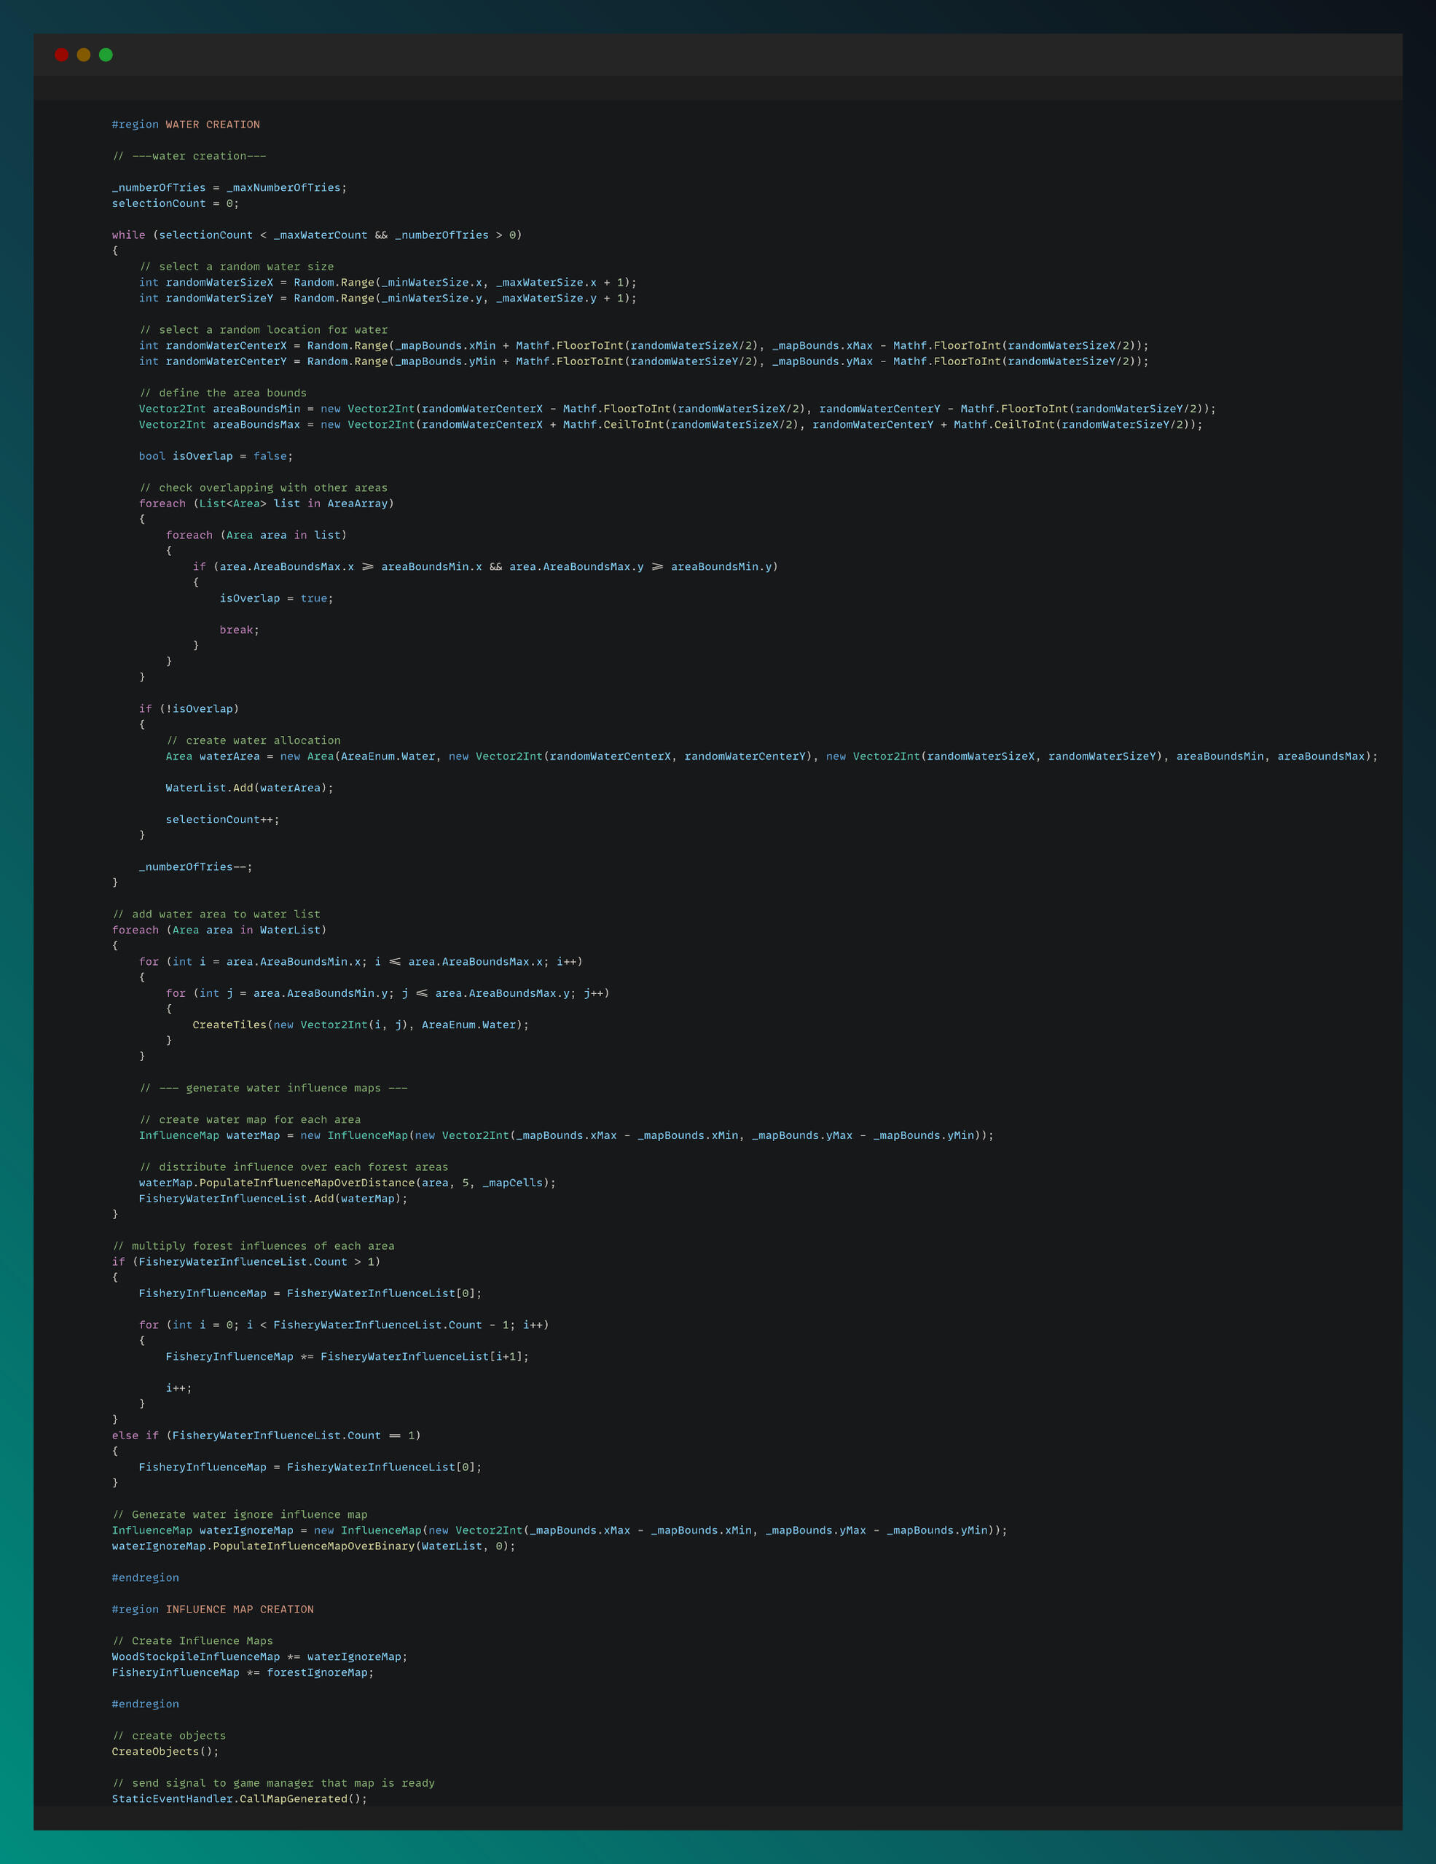Click the 'StaticEventHandler.CallMapGenerated();' line
The width and height of the screenshot is (1436, 1864).
tap(239, 1798)
